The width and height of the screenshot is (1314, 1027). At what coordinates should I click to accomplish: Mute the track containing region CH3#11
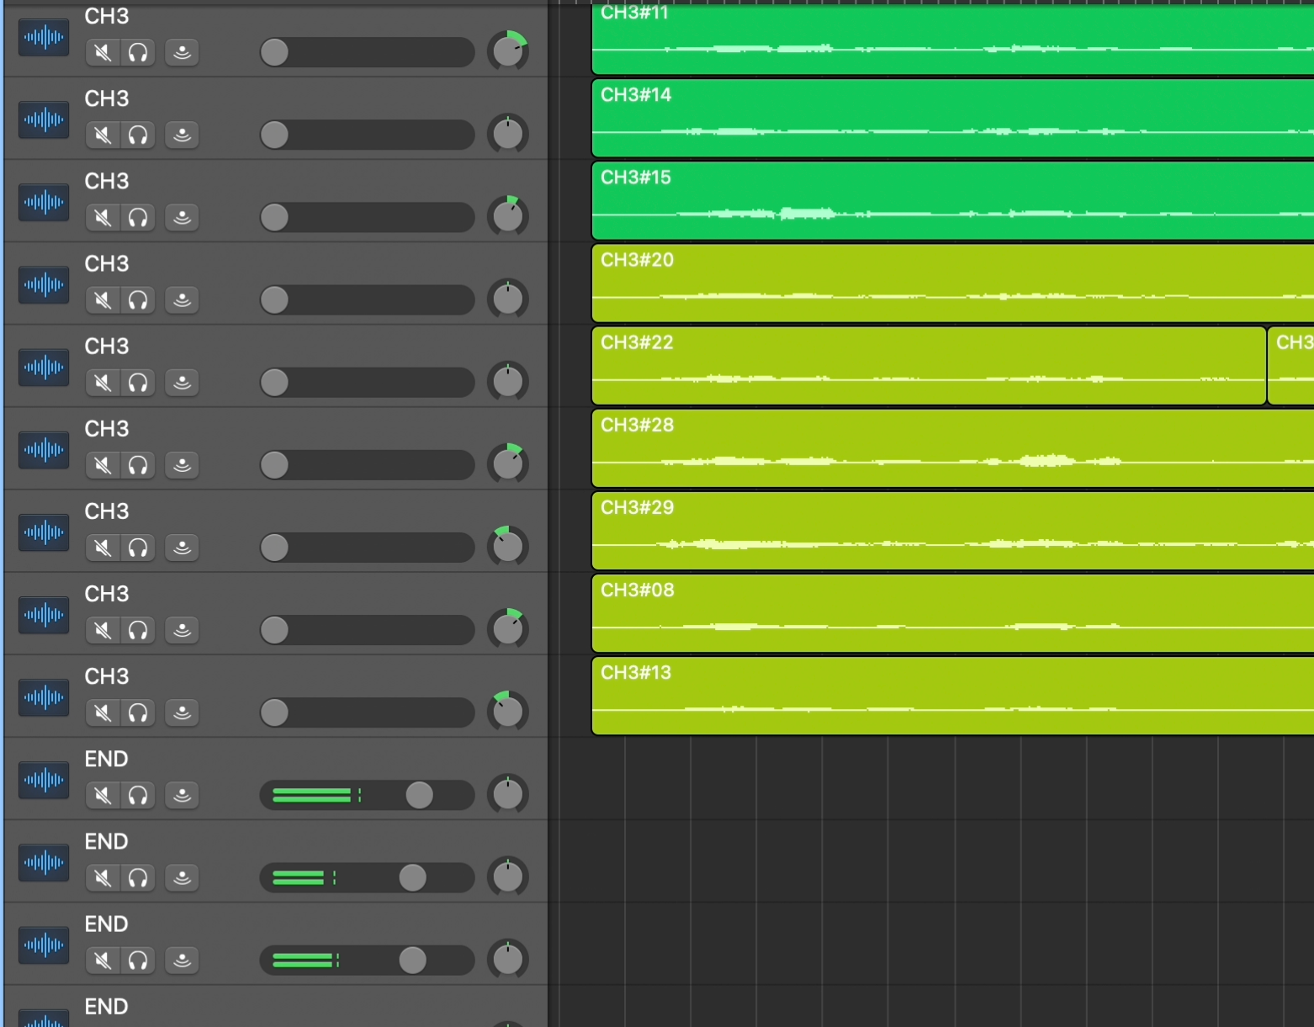(103, 53)
